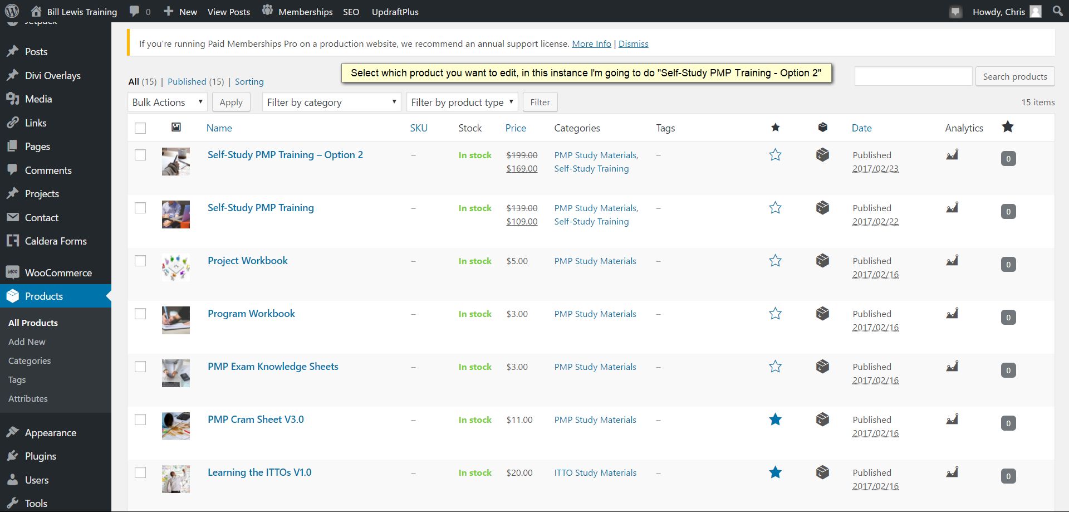
Task: Open analytics chart icon for Project Workbook
Action: [x=952, y=260]
